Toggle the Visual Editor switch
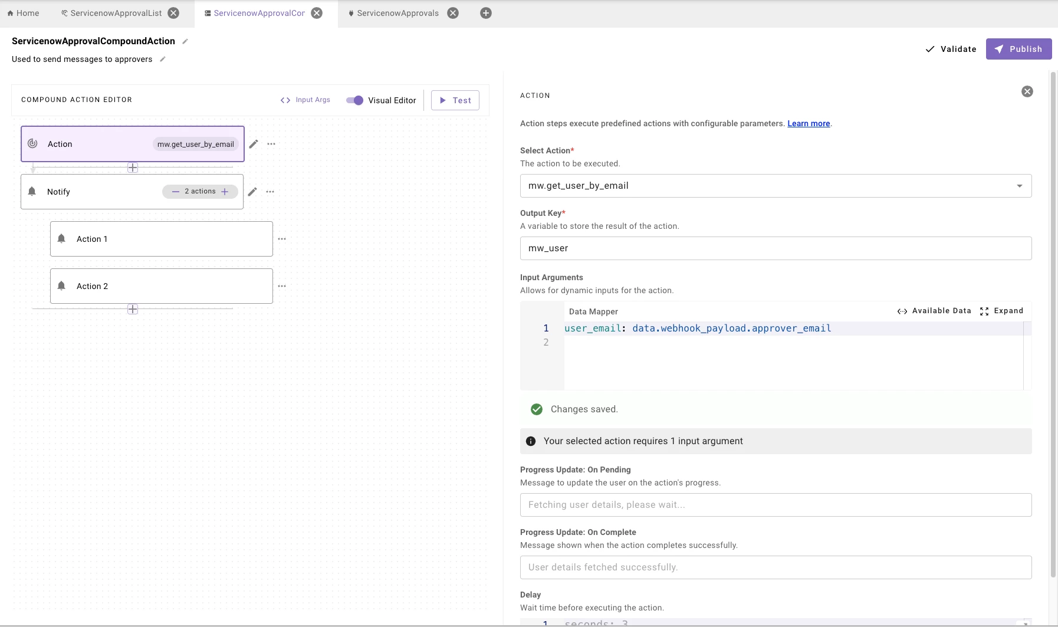 354,100
